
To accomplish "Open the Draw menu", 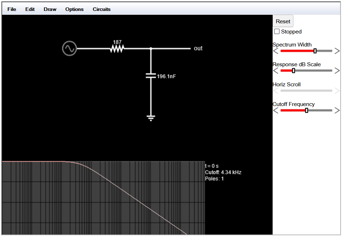I will click(50, 9).
